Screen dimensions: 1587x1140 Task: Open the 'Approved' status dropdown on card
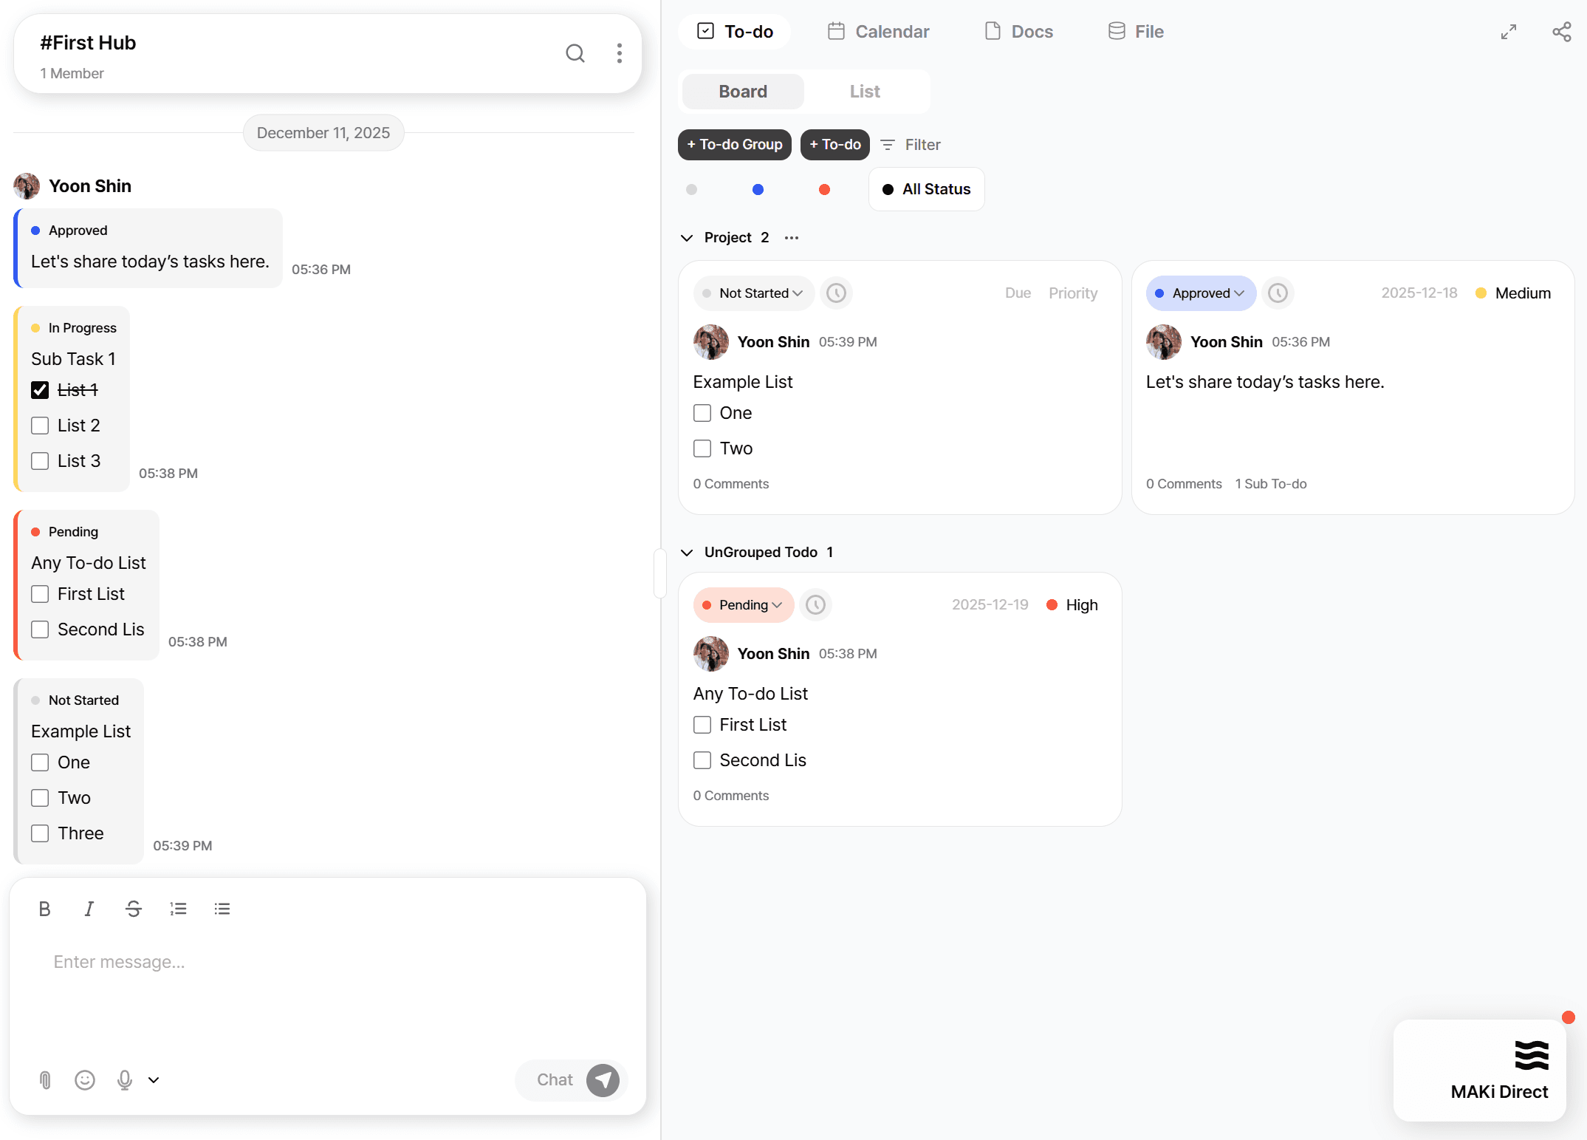pyautogui.click(x=1200, y=293)
